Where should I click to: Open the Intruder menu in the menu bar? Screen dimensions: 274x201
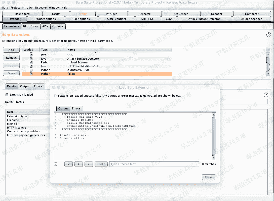coord(27,8)
